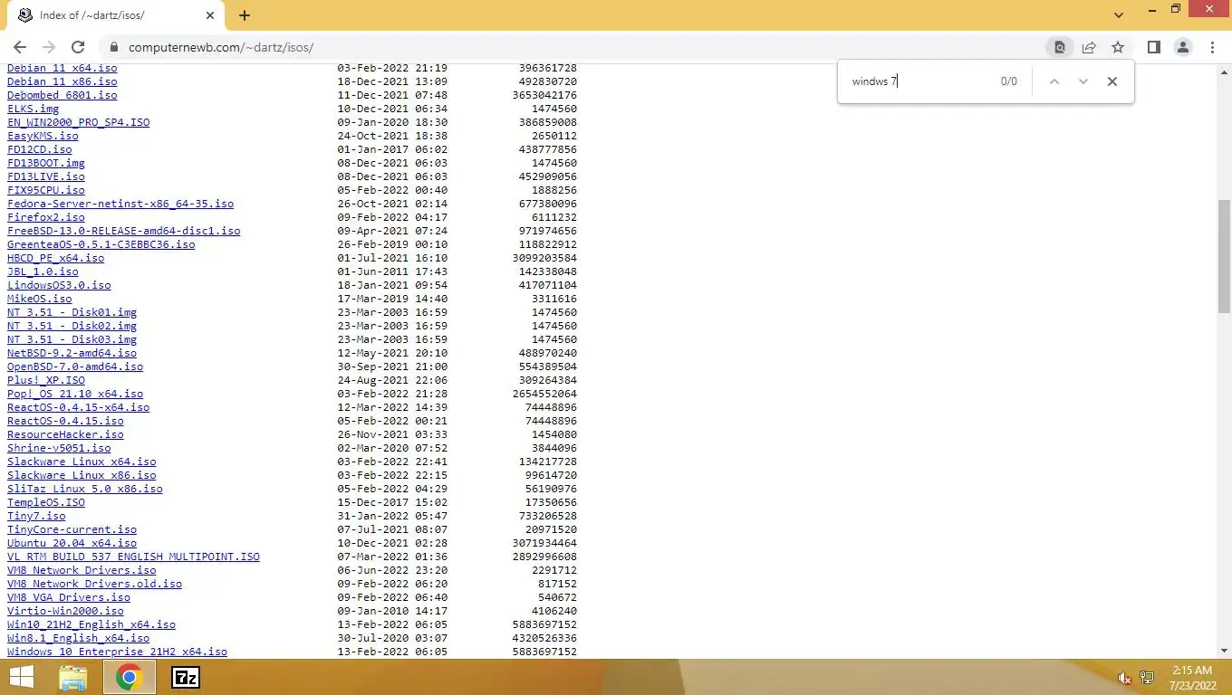Open the NT 3.51 - Disk03.img link
1232x695 pixels.
72,339
